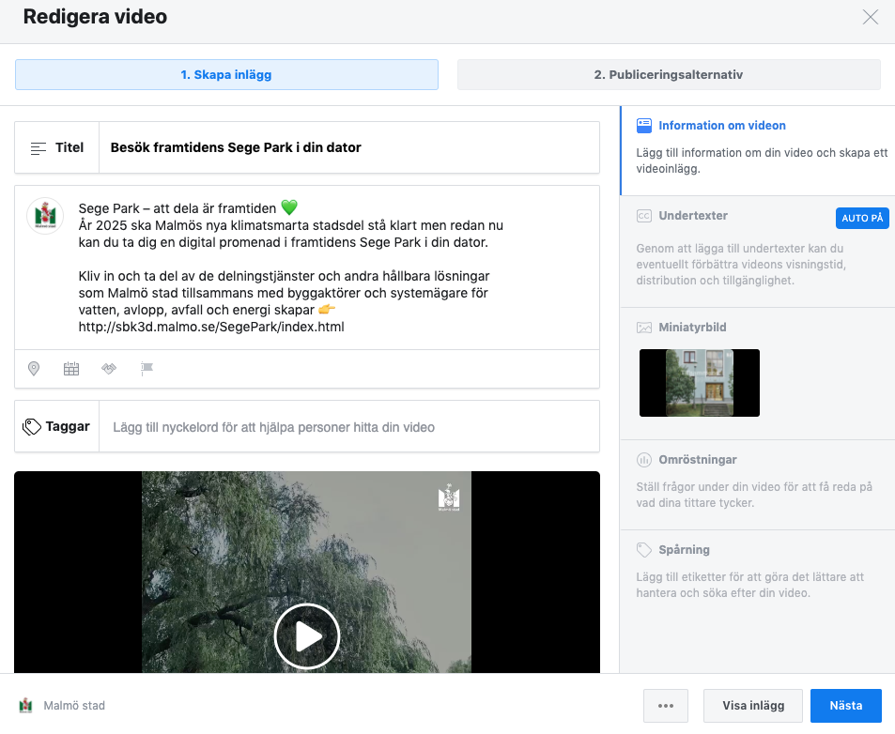Image resolution: width=895 pixels, height=734 pixels.
Task: Click the calendar event icon in post toolbar
Action: 71,369
